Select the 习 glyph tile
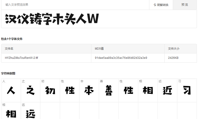 (x=187, y=91)
